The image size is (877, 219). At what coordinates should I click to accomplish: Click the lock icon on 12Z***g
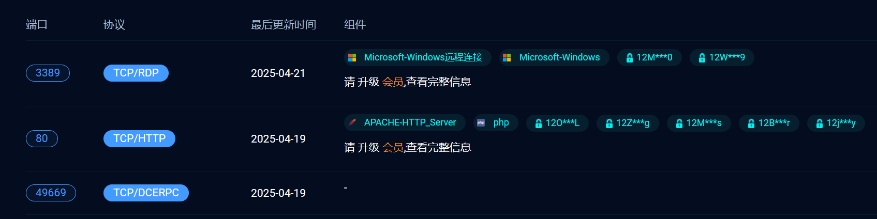coord(609,123)
